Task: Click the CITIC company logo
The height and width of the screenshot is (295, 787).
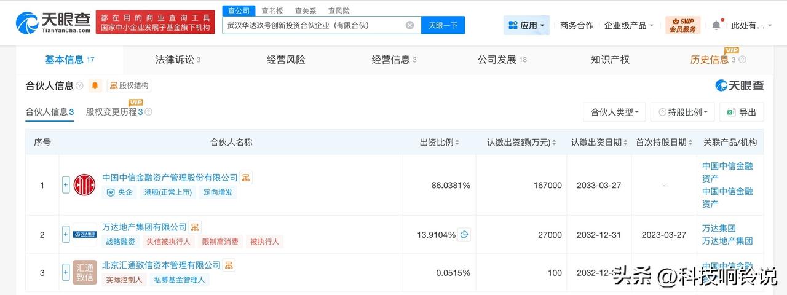Action: tap(85, 185)
